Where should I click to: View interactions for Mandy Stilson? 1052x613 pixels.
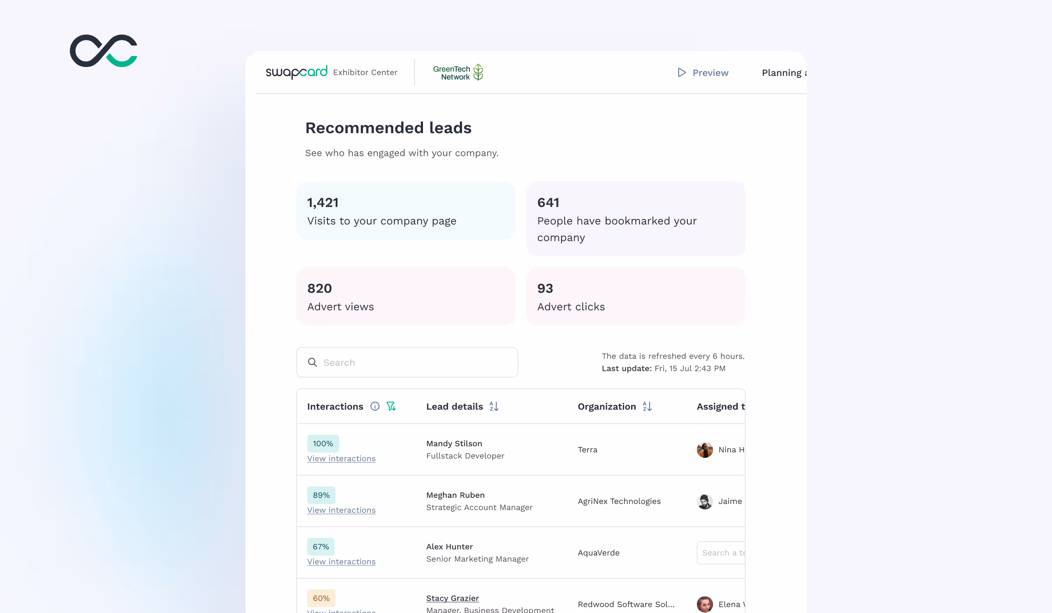pos(341,458)
